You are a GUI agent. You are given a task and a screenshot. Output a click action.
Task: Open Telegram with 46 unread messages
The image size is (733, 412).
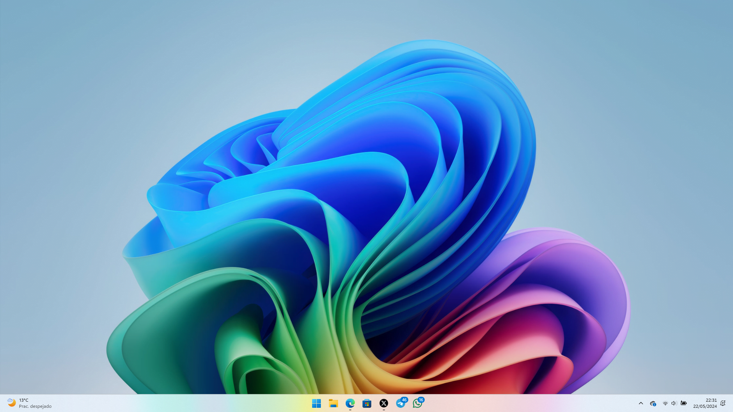tap(400, 403)
